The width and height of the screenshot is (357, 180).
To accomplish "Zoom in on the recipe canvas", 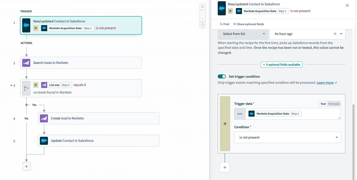I will click(202, 13).
